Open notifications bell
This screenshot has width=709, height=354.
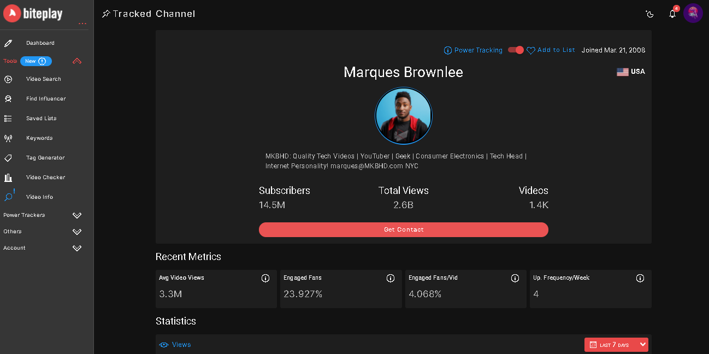click(x=672, y=14)
